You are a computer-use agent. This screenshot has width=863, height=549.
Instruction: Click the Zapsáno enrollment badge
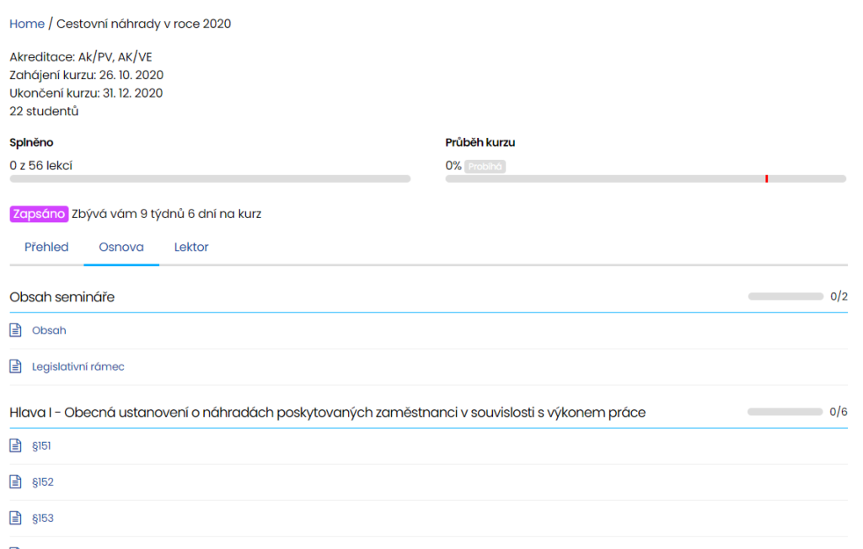pyautogui.click(x=39, y=214)
